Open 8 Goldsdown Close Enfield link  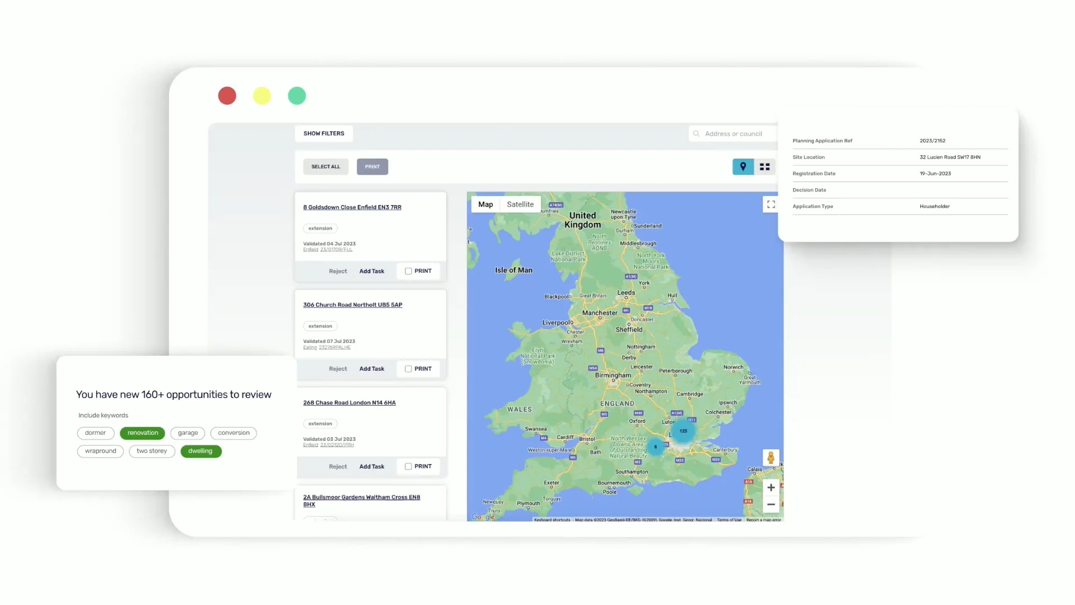pos(352,207)
